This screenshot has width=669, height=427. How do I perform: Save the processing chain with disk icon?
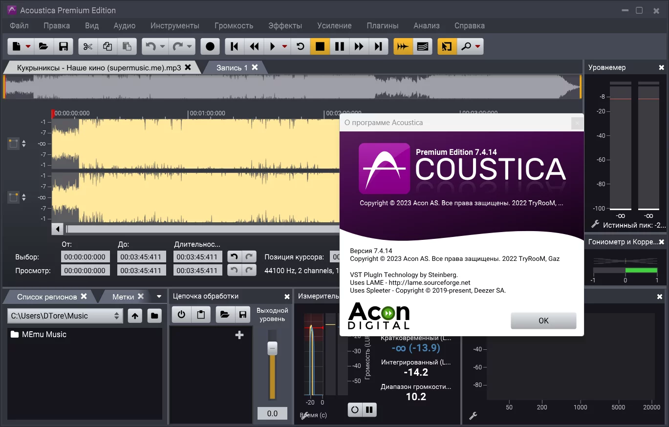click(243, 315)
